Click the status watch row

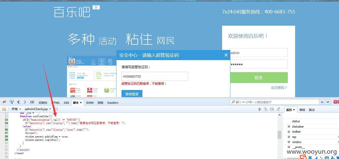tap(311, 121)
